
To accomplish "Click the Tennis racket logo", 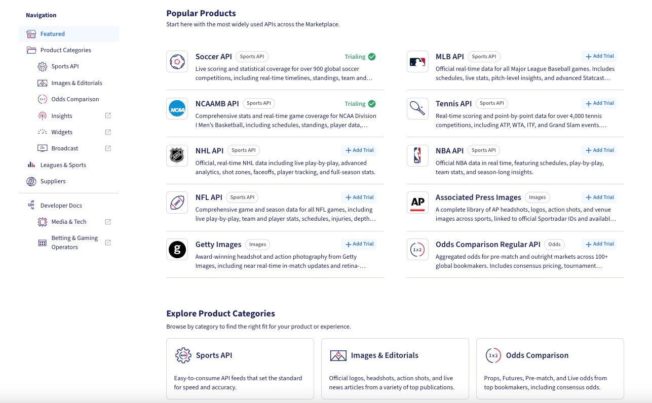I will [417, 109].
